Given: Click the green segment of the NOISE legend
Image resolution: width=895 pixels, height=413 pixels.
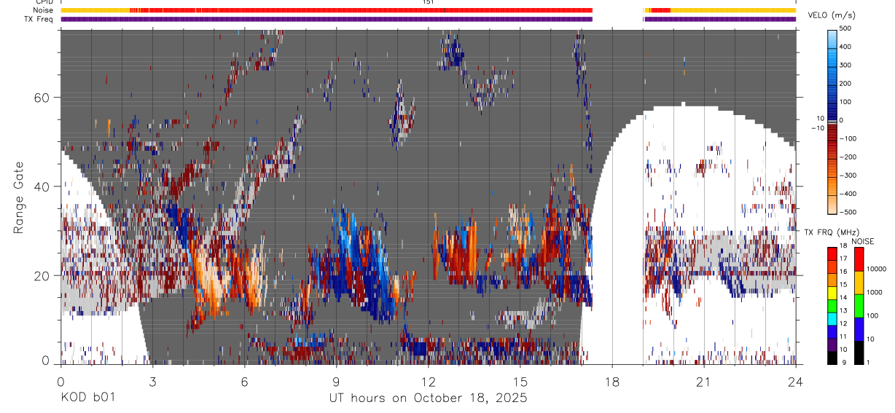Looking at the screenshot, I should tap(859, 306).
